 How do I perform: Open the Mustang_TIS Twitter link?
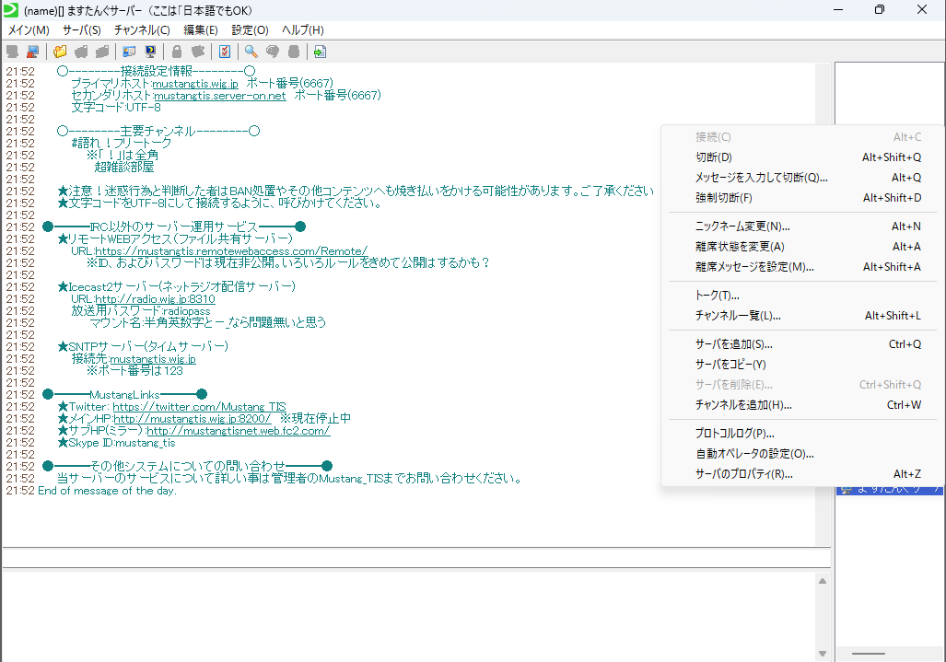(200, 406)
